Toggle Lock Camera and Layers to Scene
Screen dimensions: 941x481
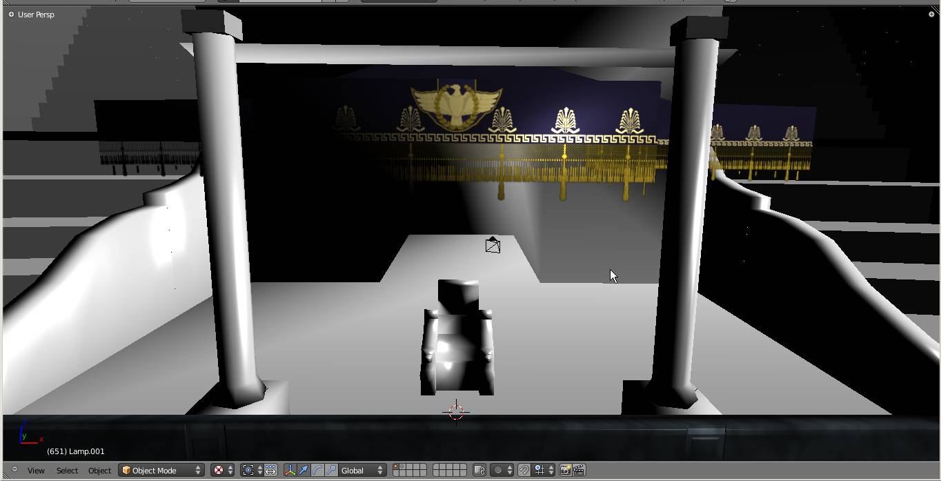click(x=479, y=470)
